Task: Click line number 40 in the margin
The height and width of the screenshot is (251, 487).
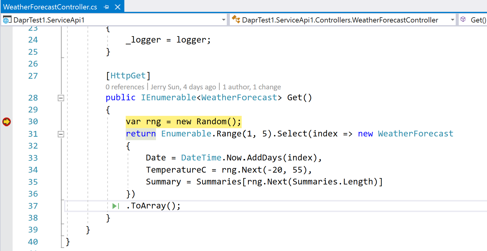Action: tap(33, 242)
